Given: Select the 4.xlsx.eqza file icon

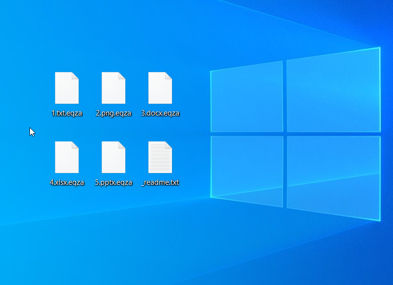Looking at the screenshot, I should [x=66, y=157].
